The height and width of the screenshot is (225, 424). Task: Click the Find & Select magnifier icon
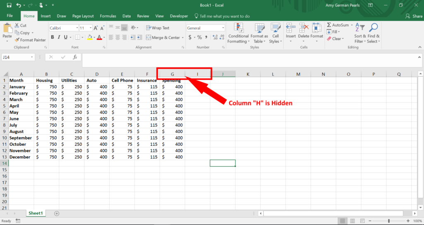[373, 28]
